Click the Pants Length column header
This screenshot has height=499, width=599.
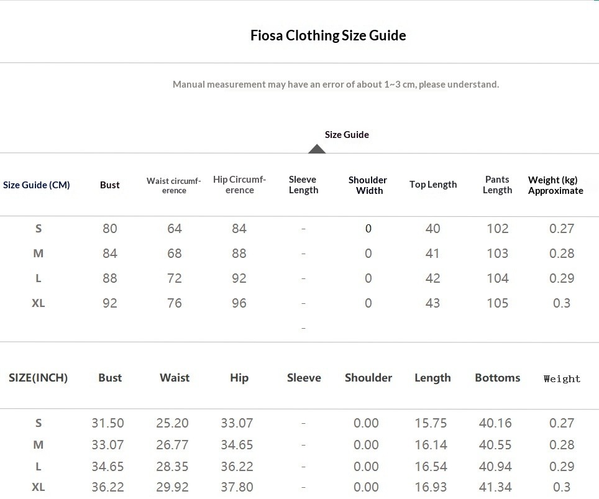pos(497,185)
